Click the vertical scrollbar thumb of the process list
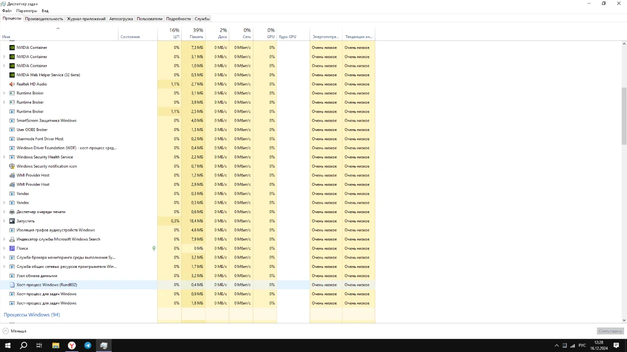627x352 pixels. click(624, 116)
